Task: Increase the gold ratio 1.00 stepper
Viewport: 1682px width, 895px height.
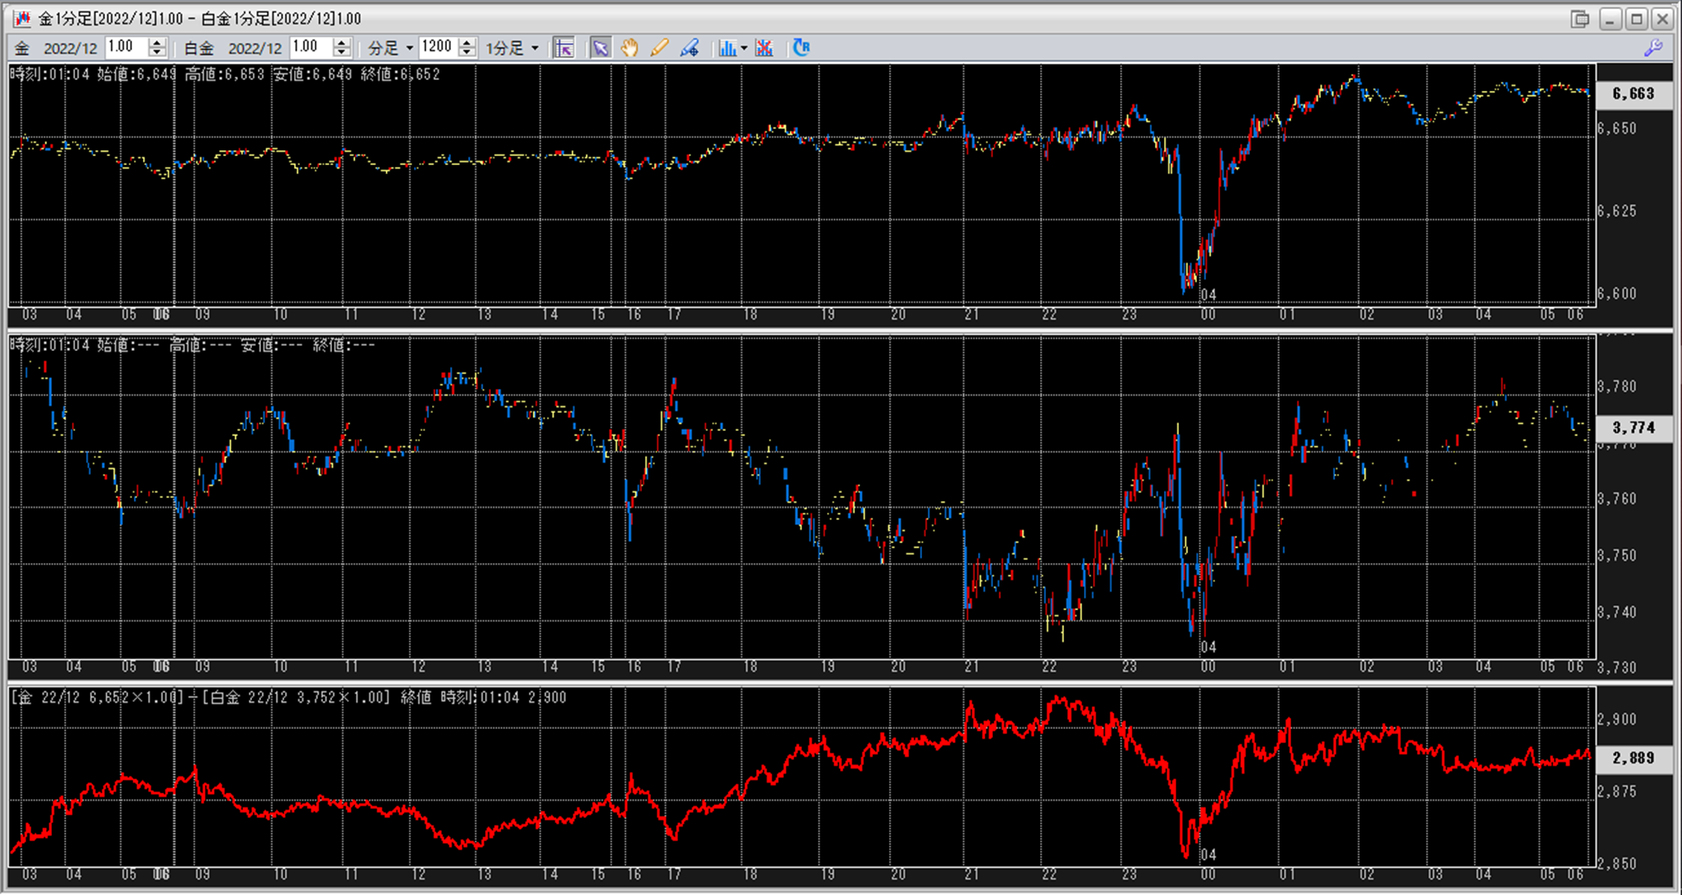Action: click(158, 43)
